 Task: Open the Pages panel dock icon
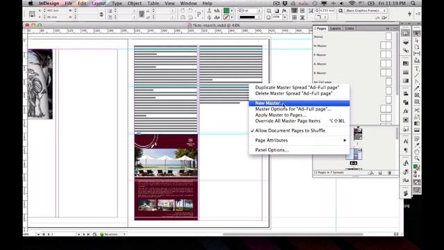(x=406, y=33)
